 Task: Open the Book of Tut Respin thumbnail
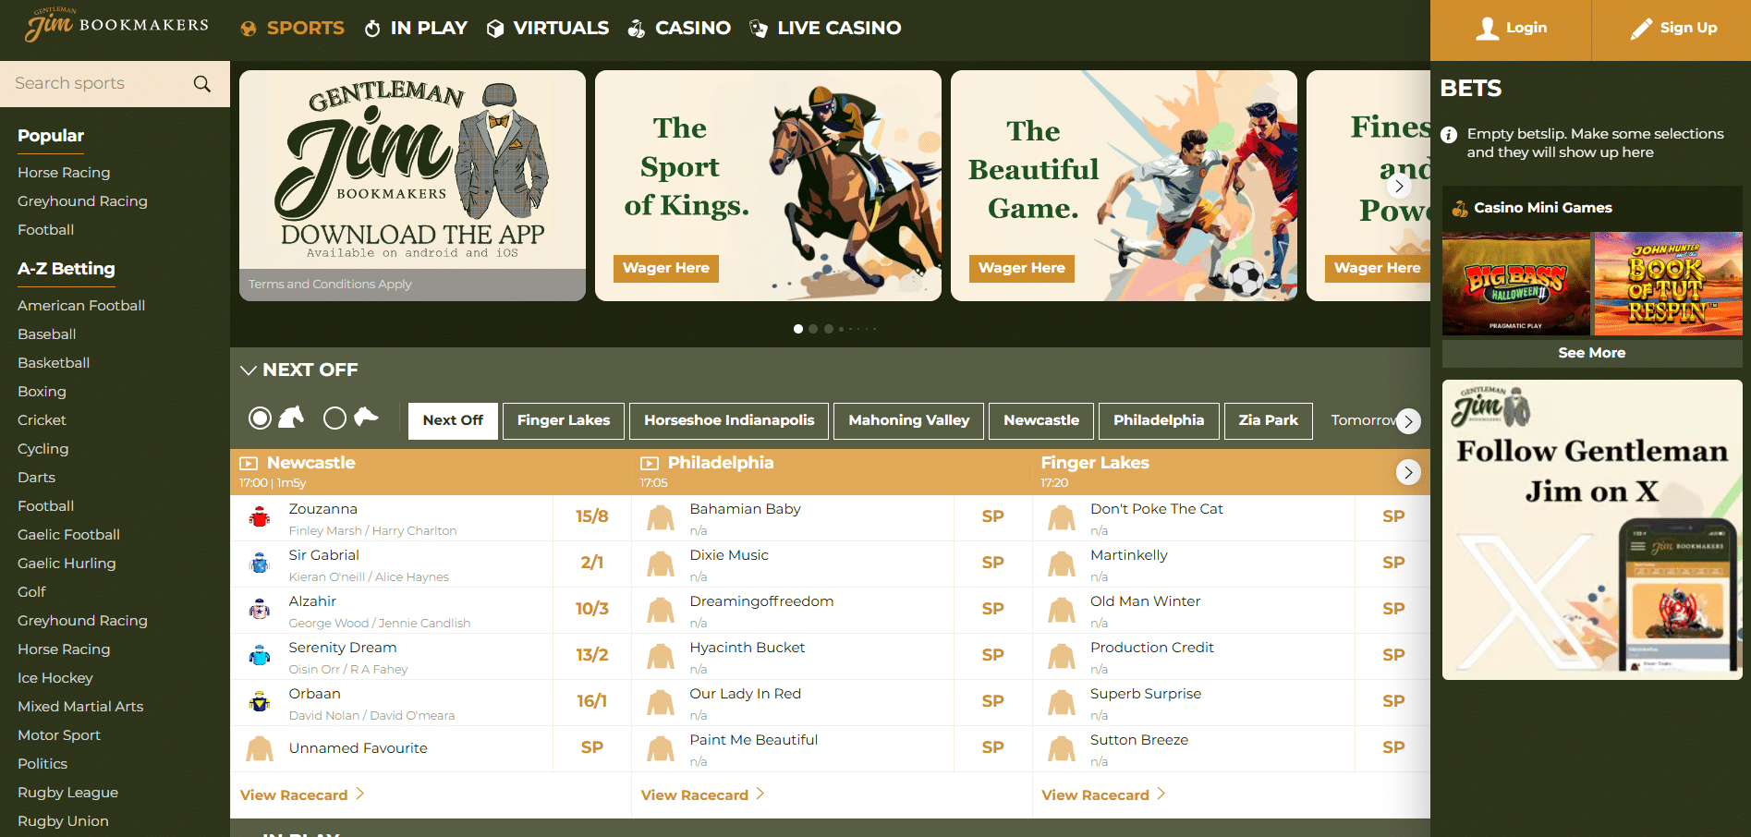1669,284
